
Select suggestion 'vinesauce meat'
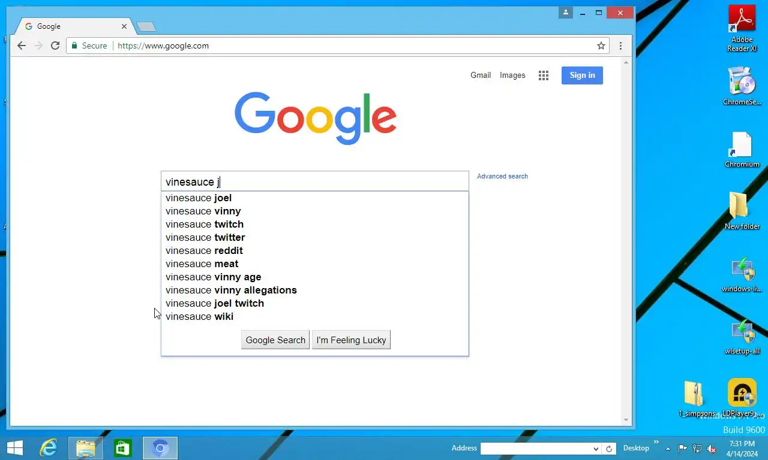click(x=314, y=264)
